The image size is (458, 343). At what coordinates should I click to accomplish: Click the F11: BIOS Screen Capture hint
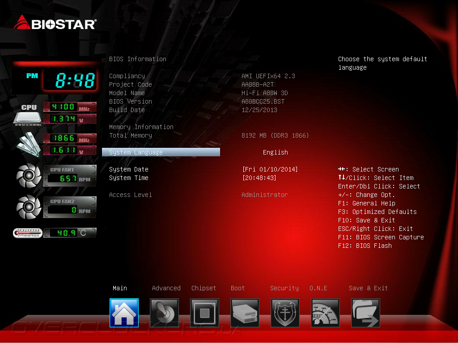(x=381, y=237)
